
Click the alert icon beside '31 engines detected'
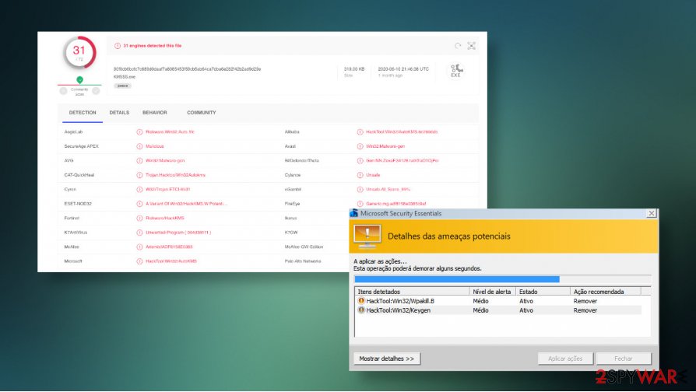point(118,46)
